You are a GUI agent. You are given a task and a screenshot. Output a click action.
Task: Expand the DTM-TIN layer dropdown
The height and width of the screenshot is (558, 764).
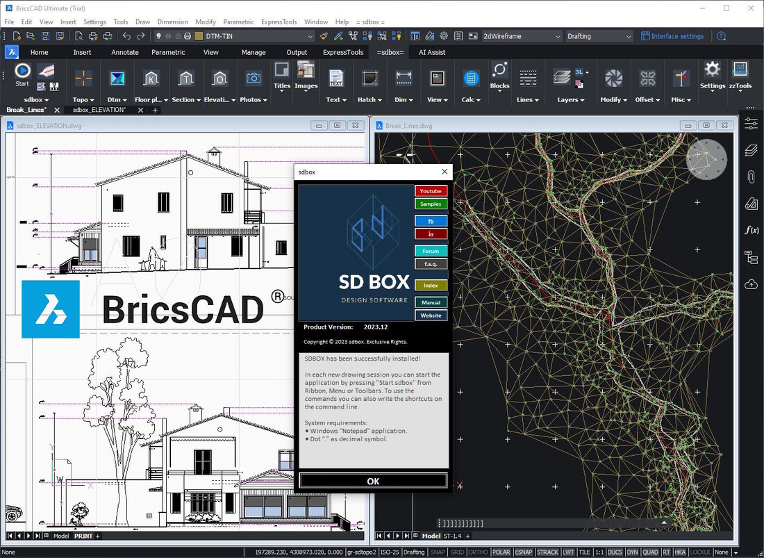[310, 36]
